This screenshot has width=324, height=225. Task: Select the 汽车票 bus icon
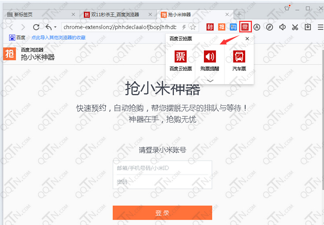click(239, 56)
